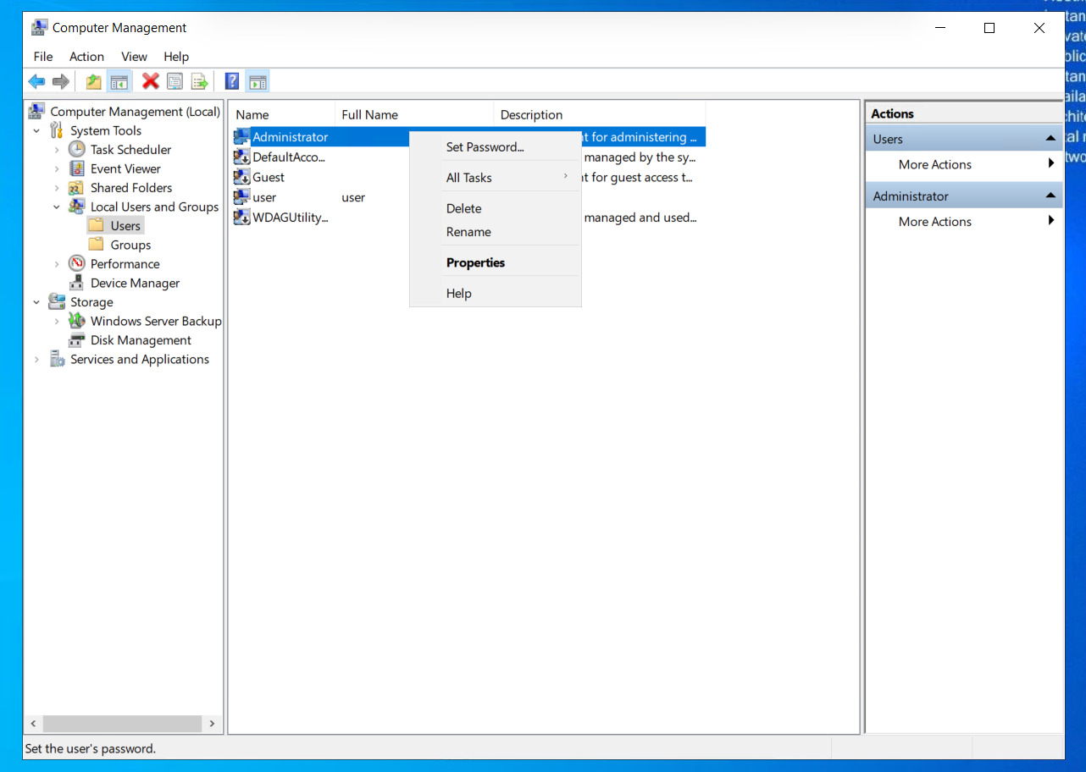Choose Set Password from context menu
This screenshot has height=772, width=1086.
tap(485, 147)
